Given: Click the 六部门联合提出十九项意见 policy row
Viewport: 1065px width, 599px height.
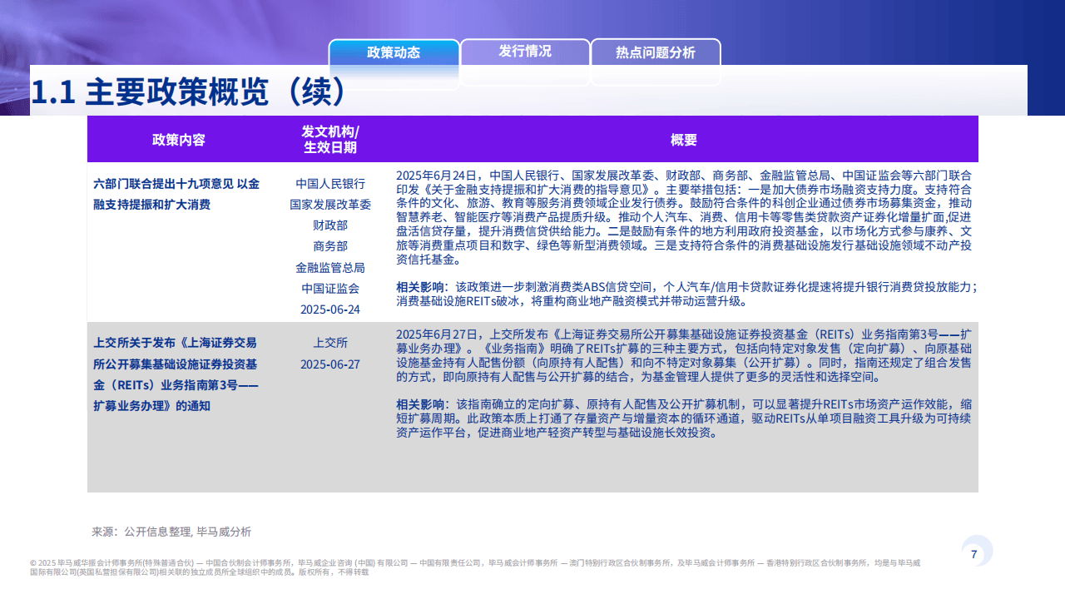Looking at the screenshot, I should point(176,195).
